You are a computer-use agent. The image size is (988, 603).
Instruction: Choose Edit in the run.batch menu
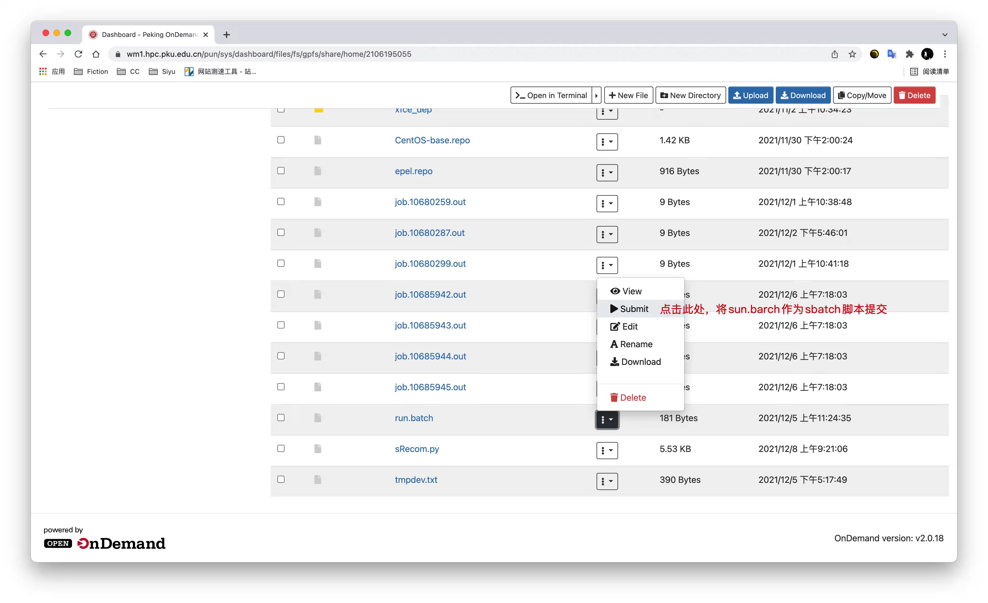tap(640, 326)
